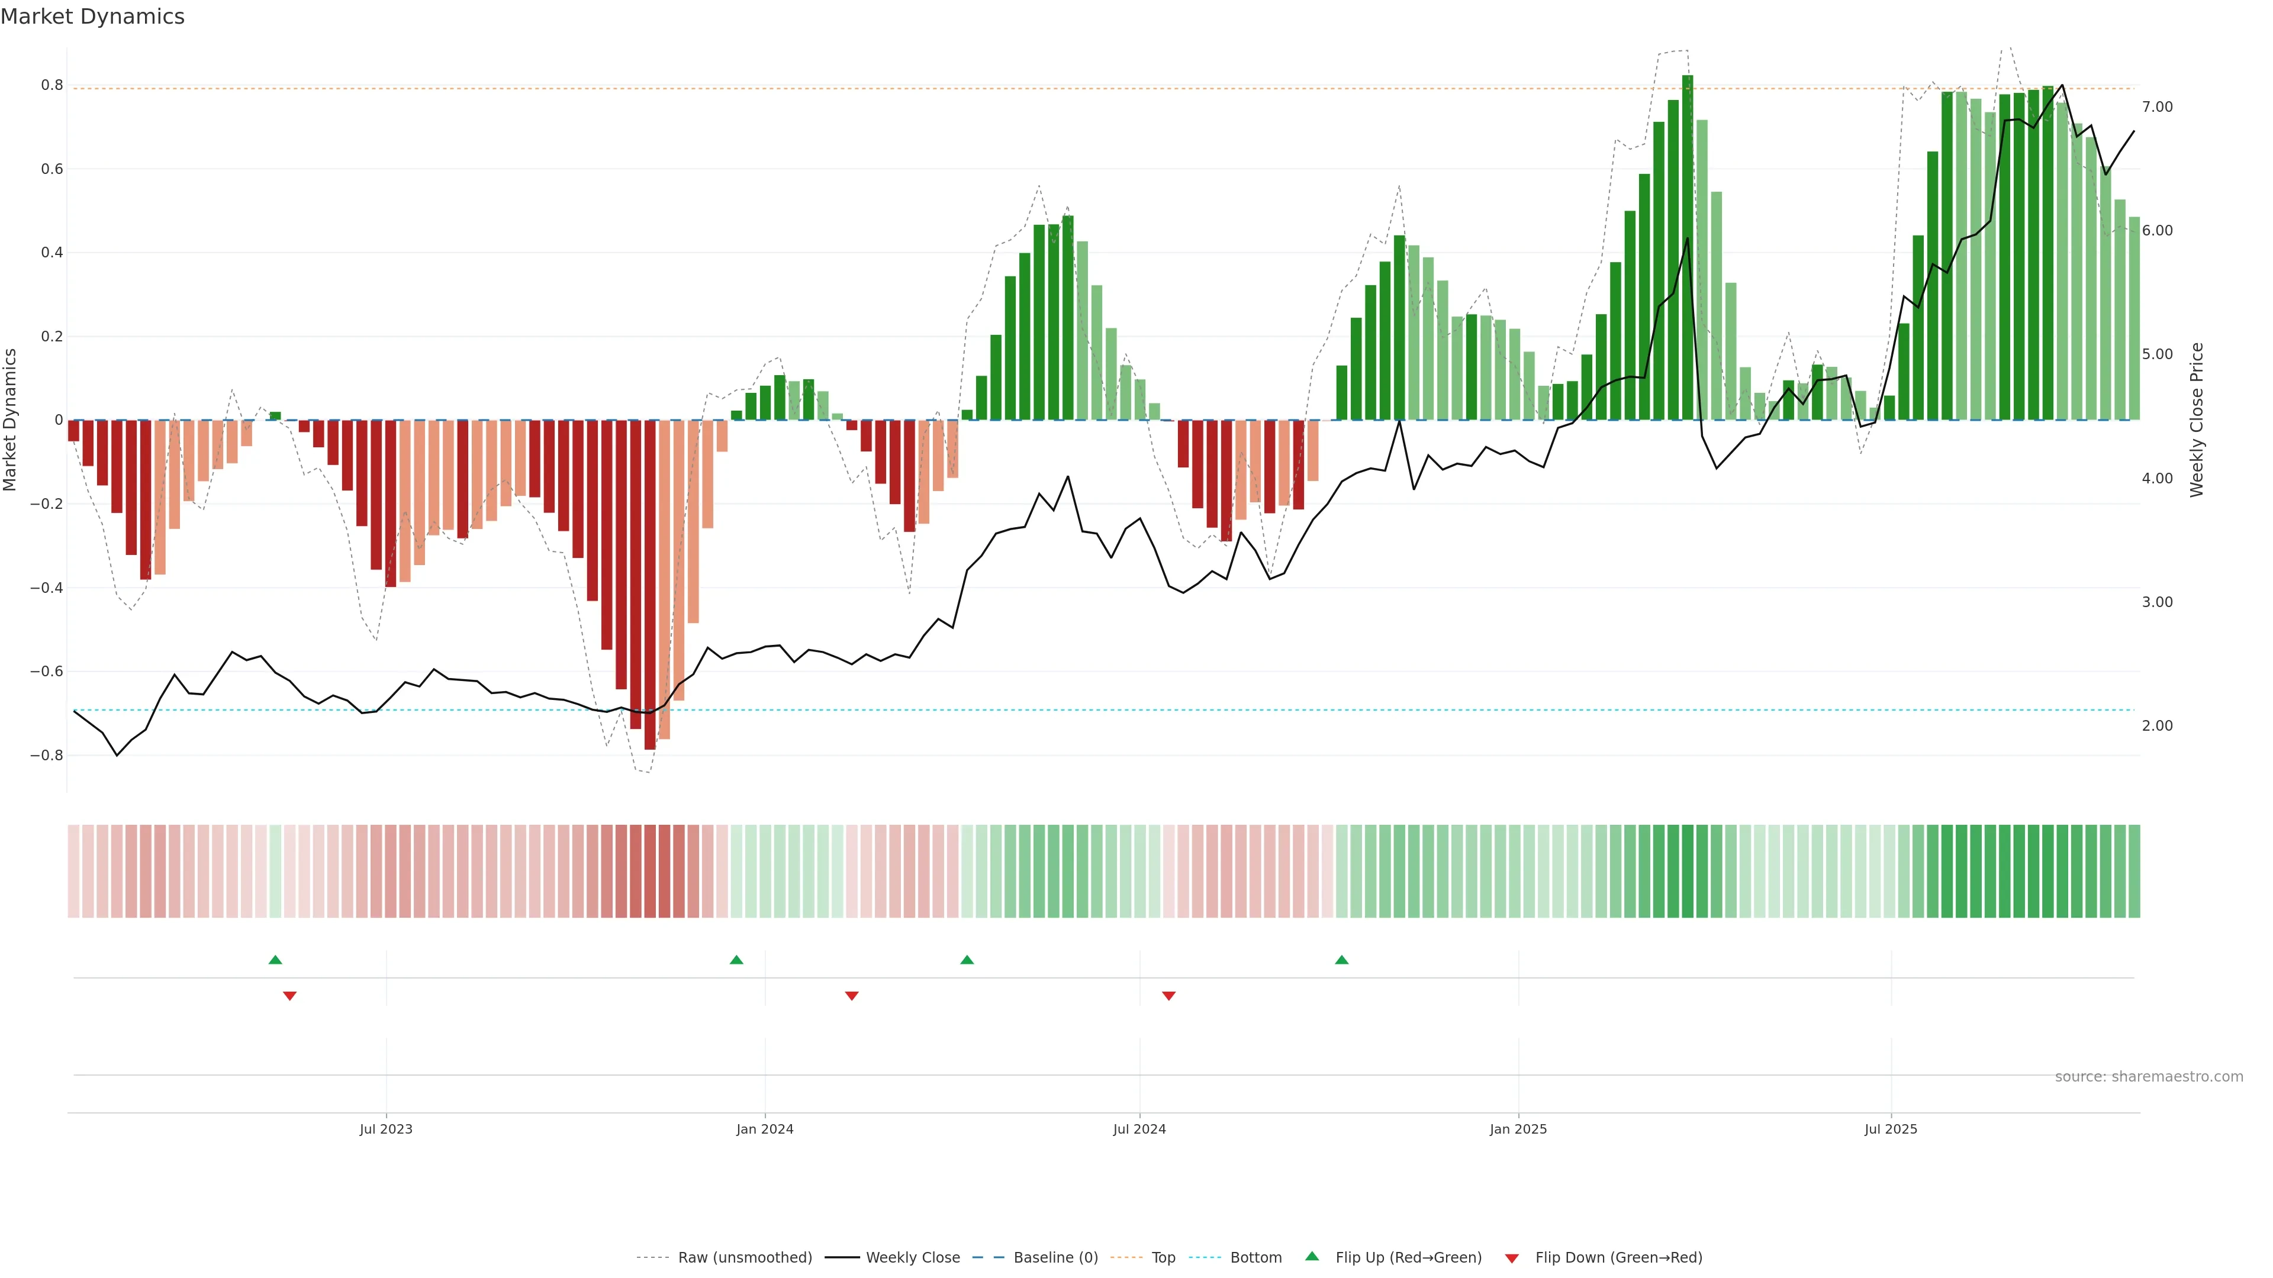Screen dimensions: 2273x1278
Task: Toggle the Weekly Close legend entry
Action: pos(912,1258)
